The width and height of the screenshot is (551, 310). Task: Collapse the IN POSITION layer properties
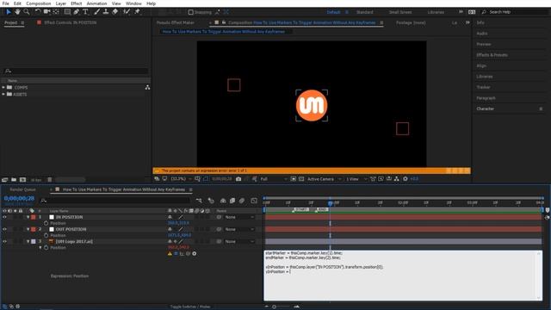point(28,217)
